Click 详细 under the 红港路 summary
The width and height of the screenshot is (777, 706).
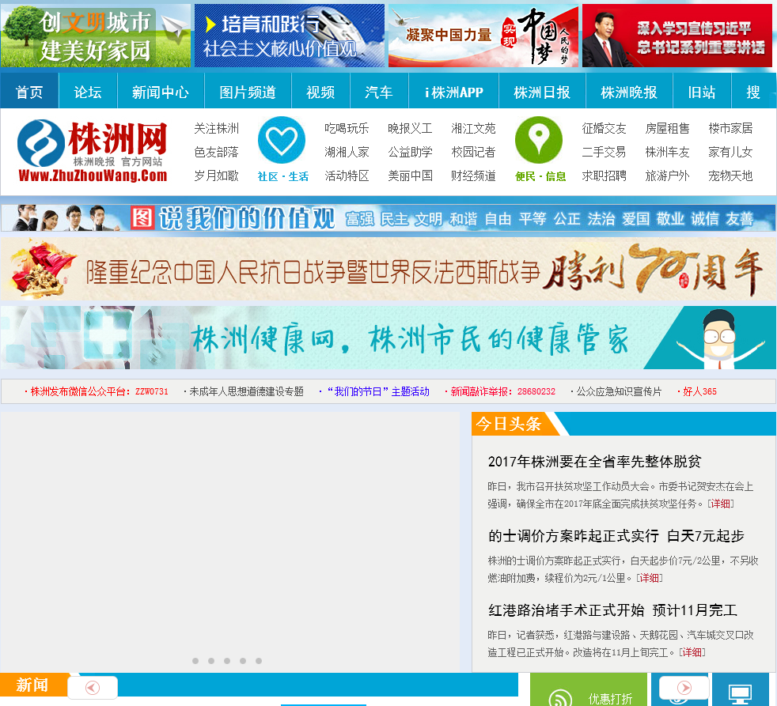coord(692,652)
